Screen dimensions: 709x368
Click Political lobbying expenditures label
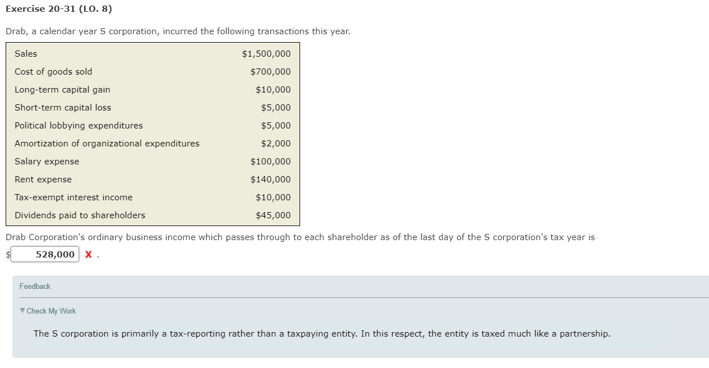click(79, 126)
